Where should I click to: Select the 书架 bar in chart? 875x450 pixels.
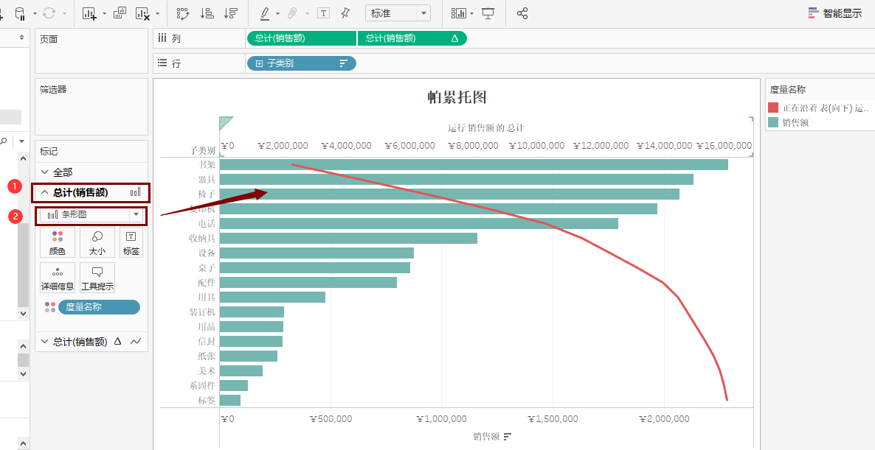coord(474,164)
